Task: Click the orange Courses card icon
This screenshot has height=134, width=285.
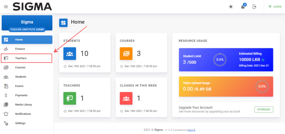Action: 126,54
